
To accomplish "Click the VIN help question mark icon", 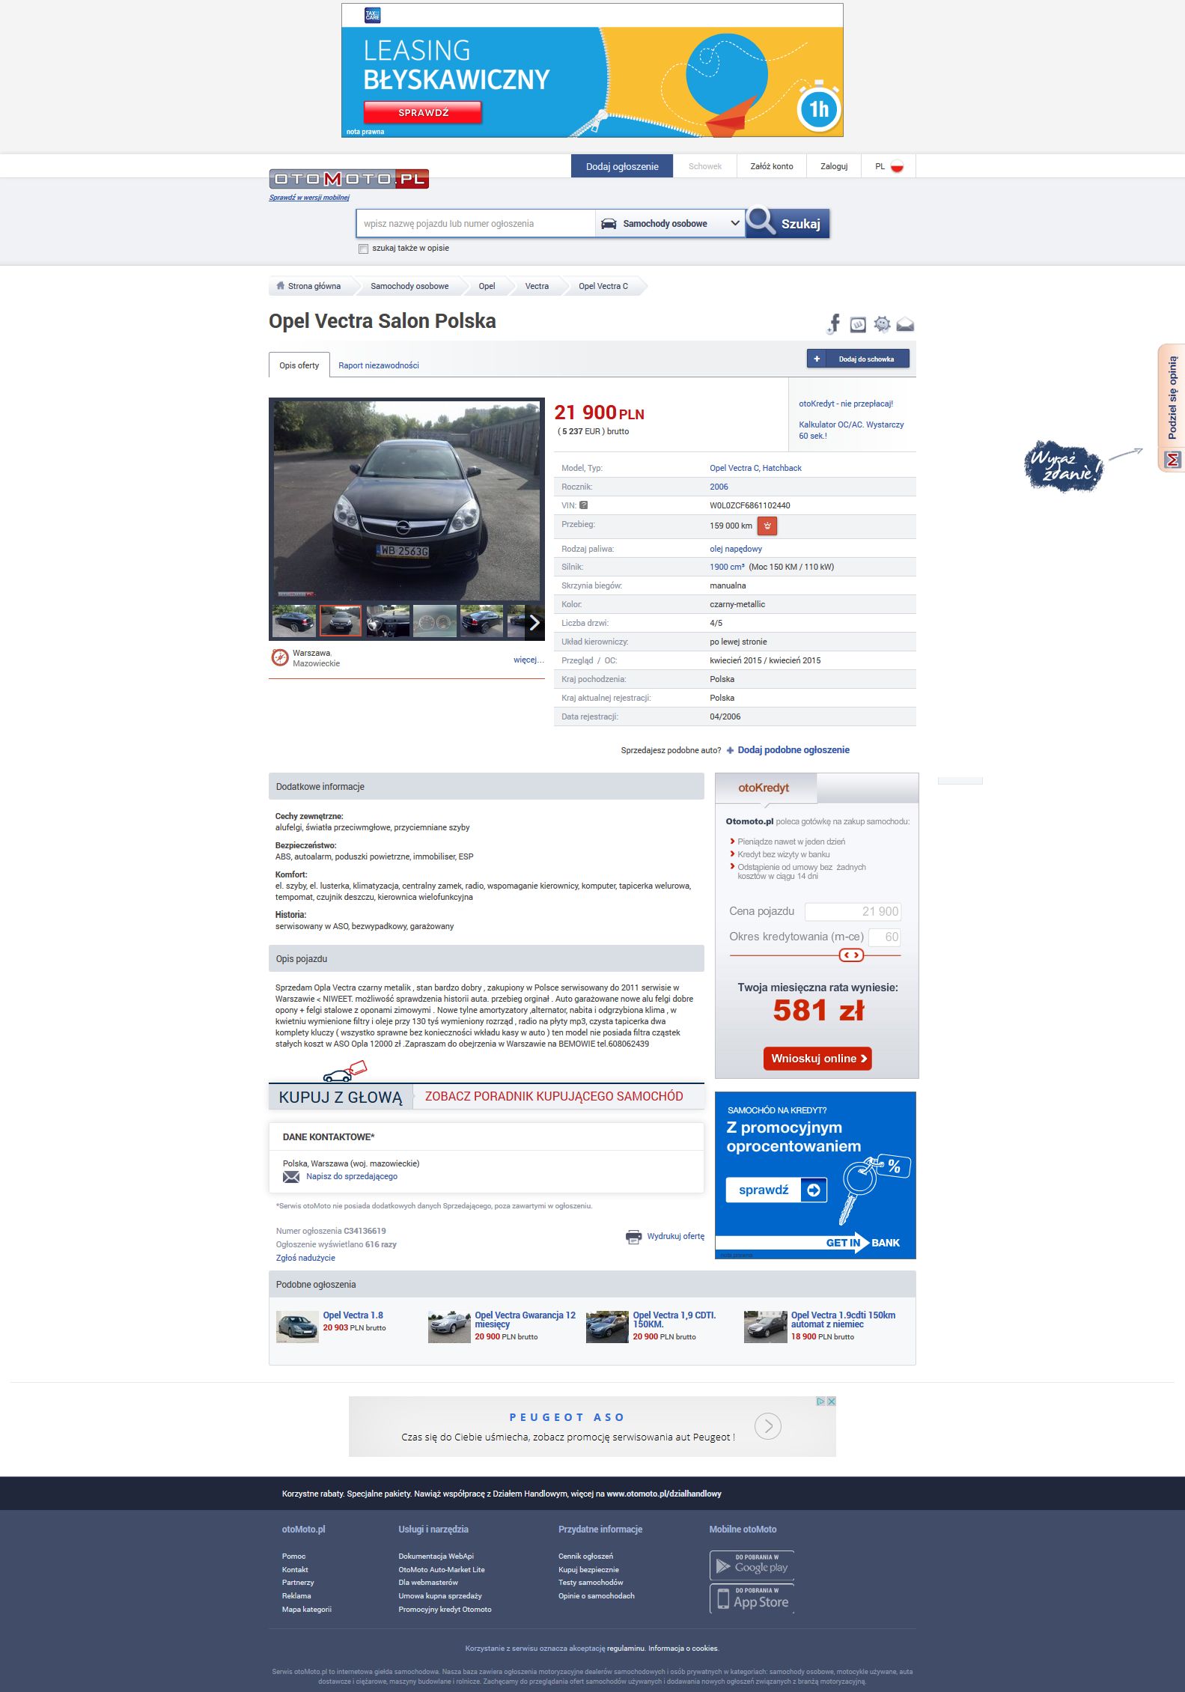I will tap(584, 505).
